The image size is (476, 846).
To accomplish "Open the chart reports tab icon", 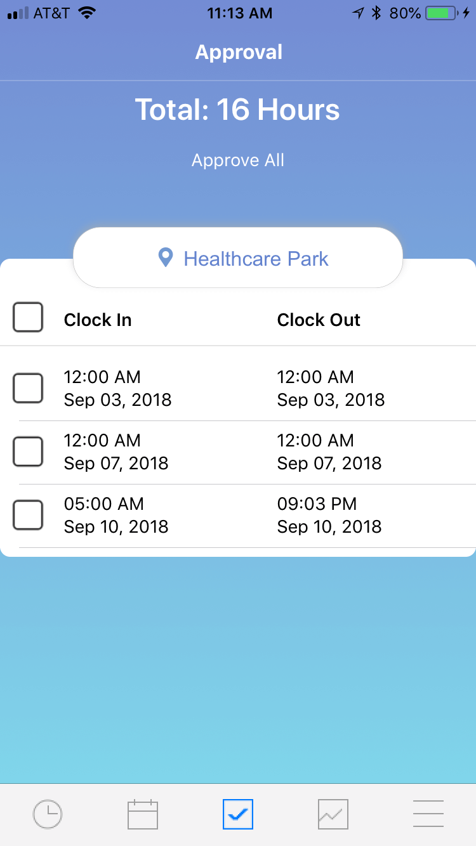I will pyautogui.click(x=333, y=814).
